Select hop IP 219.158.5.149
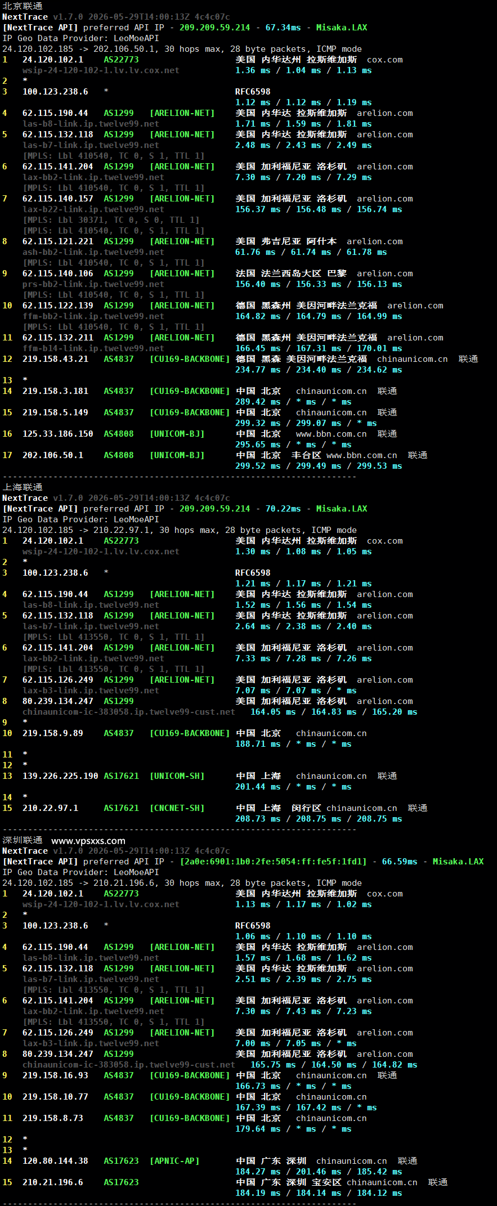The image size is (497, 1206). pos(55,413)
